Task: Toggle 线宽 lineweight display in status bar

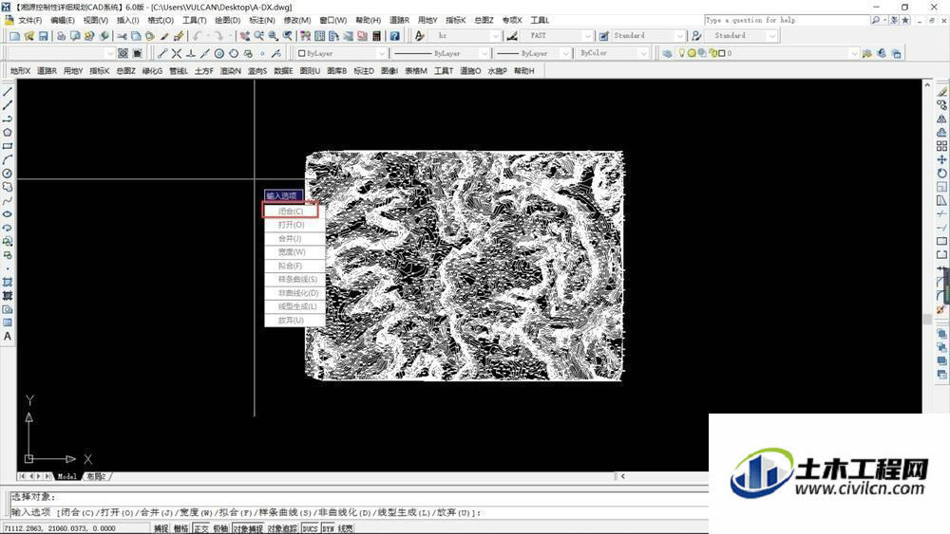Action: pos(346,528)
